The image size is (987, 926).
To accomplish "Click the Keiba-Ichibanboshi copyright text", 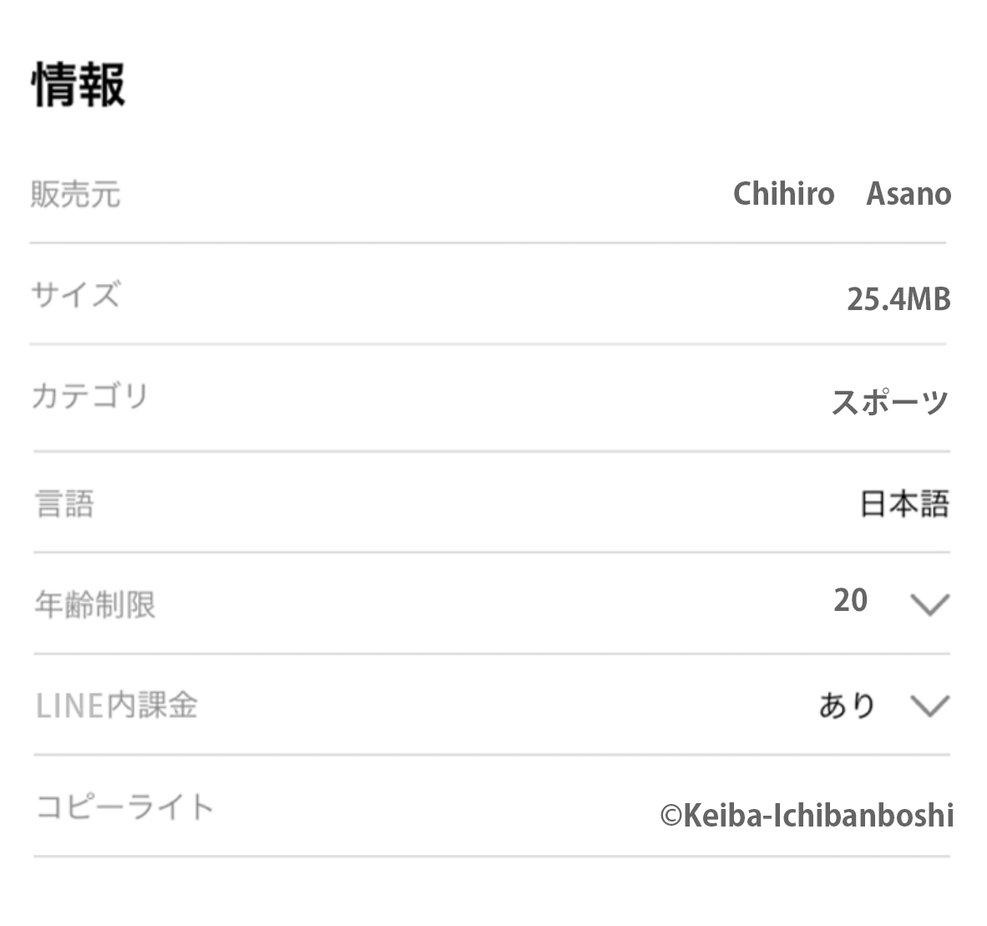I will coord(818,815).
